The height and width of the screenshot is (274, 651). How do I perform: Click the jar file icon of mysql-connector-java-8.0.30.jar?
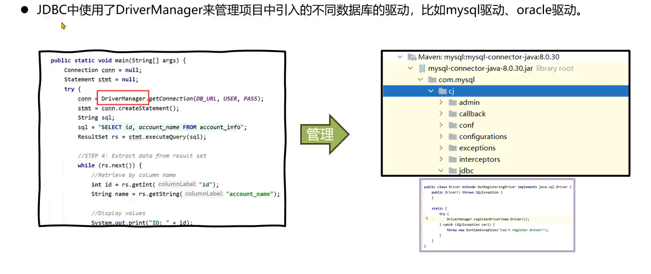[422, 69]
